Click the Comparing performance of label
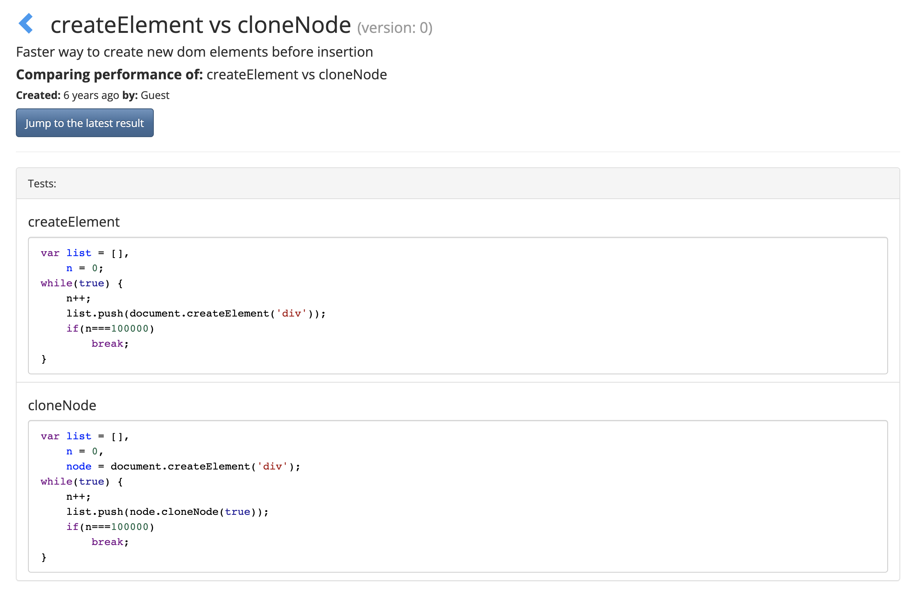This screenshot has height=590, width=910. pyautogui.click(x=109, y=74)
